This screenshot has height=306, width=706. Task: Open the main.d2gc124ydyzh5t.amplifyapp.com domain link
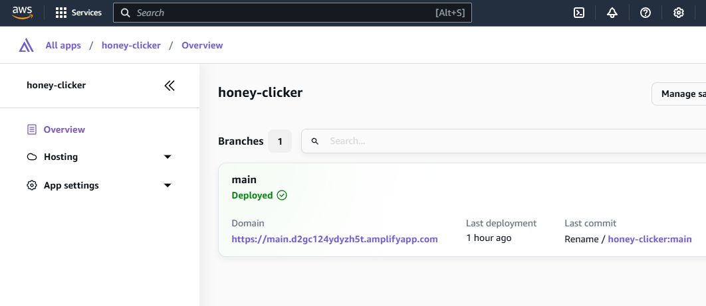tap(334, 239)
